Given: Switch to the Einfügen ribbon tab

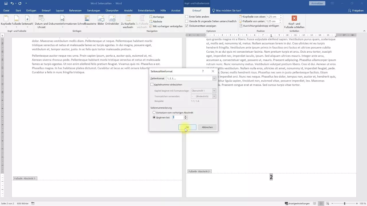Looking at the screenshot, I should [x=31, y=10].
